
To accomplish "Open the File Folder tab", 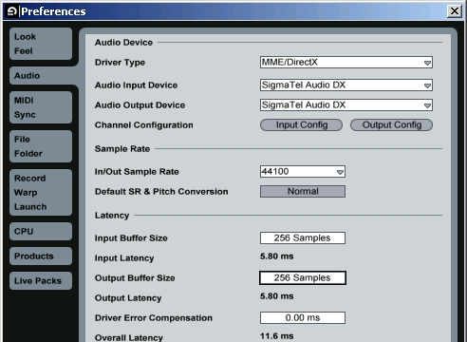I will 41,146.
